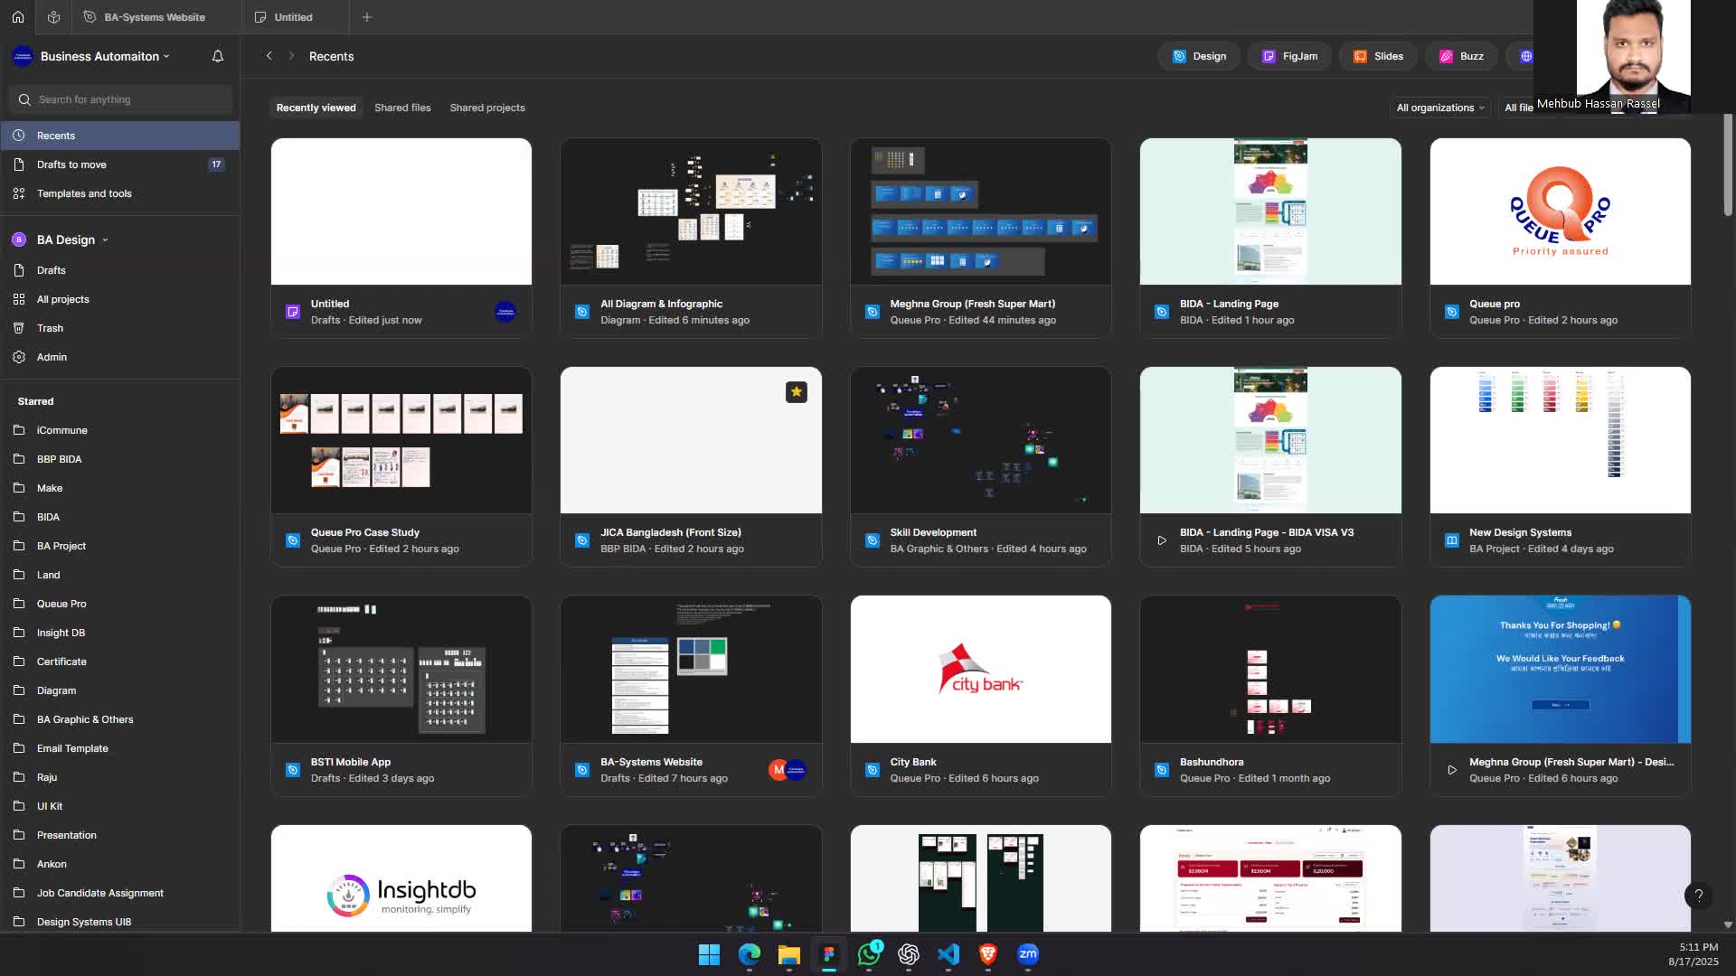Click the Search for anything field
This screenshot has width=1736, height=976.
tap(120, 99)
